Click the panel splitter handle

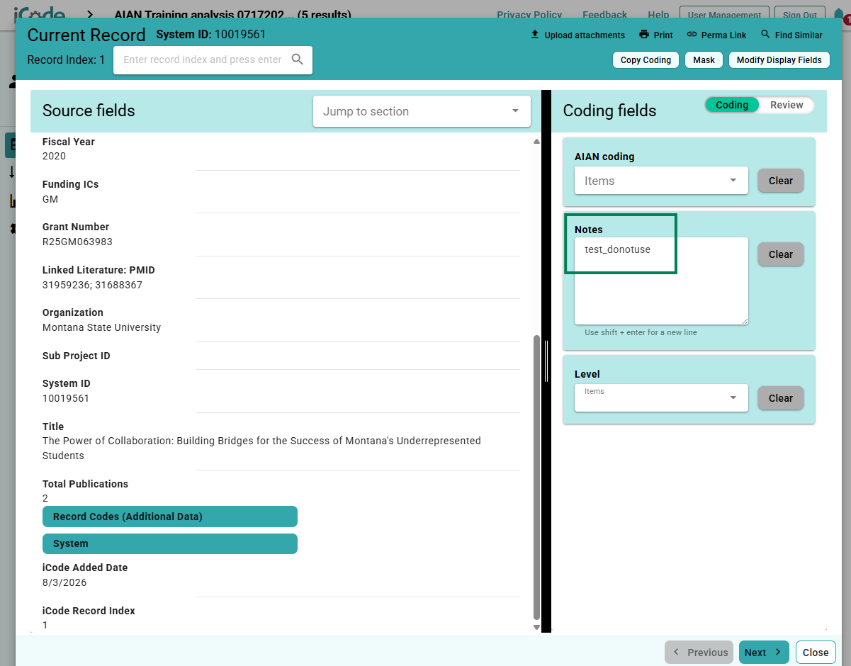pyautogui.click(x=546, y=361)
